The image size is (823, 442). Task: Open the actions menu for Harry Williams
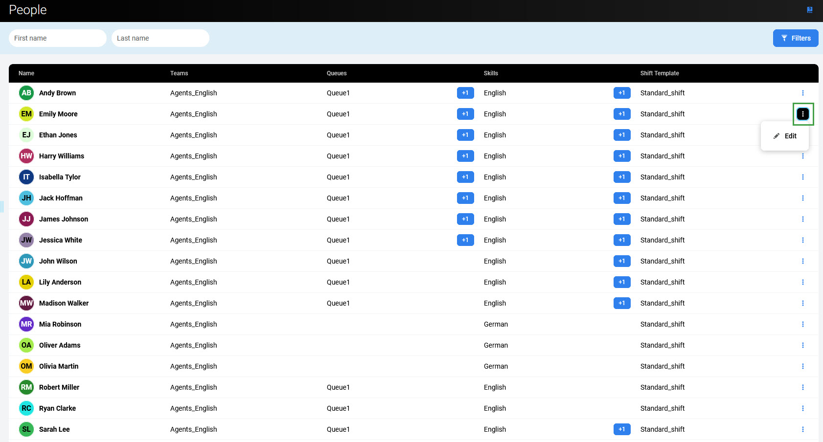click(x=802, y=156)
